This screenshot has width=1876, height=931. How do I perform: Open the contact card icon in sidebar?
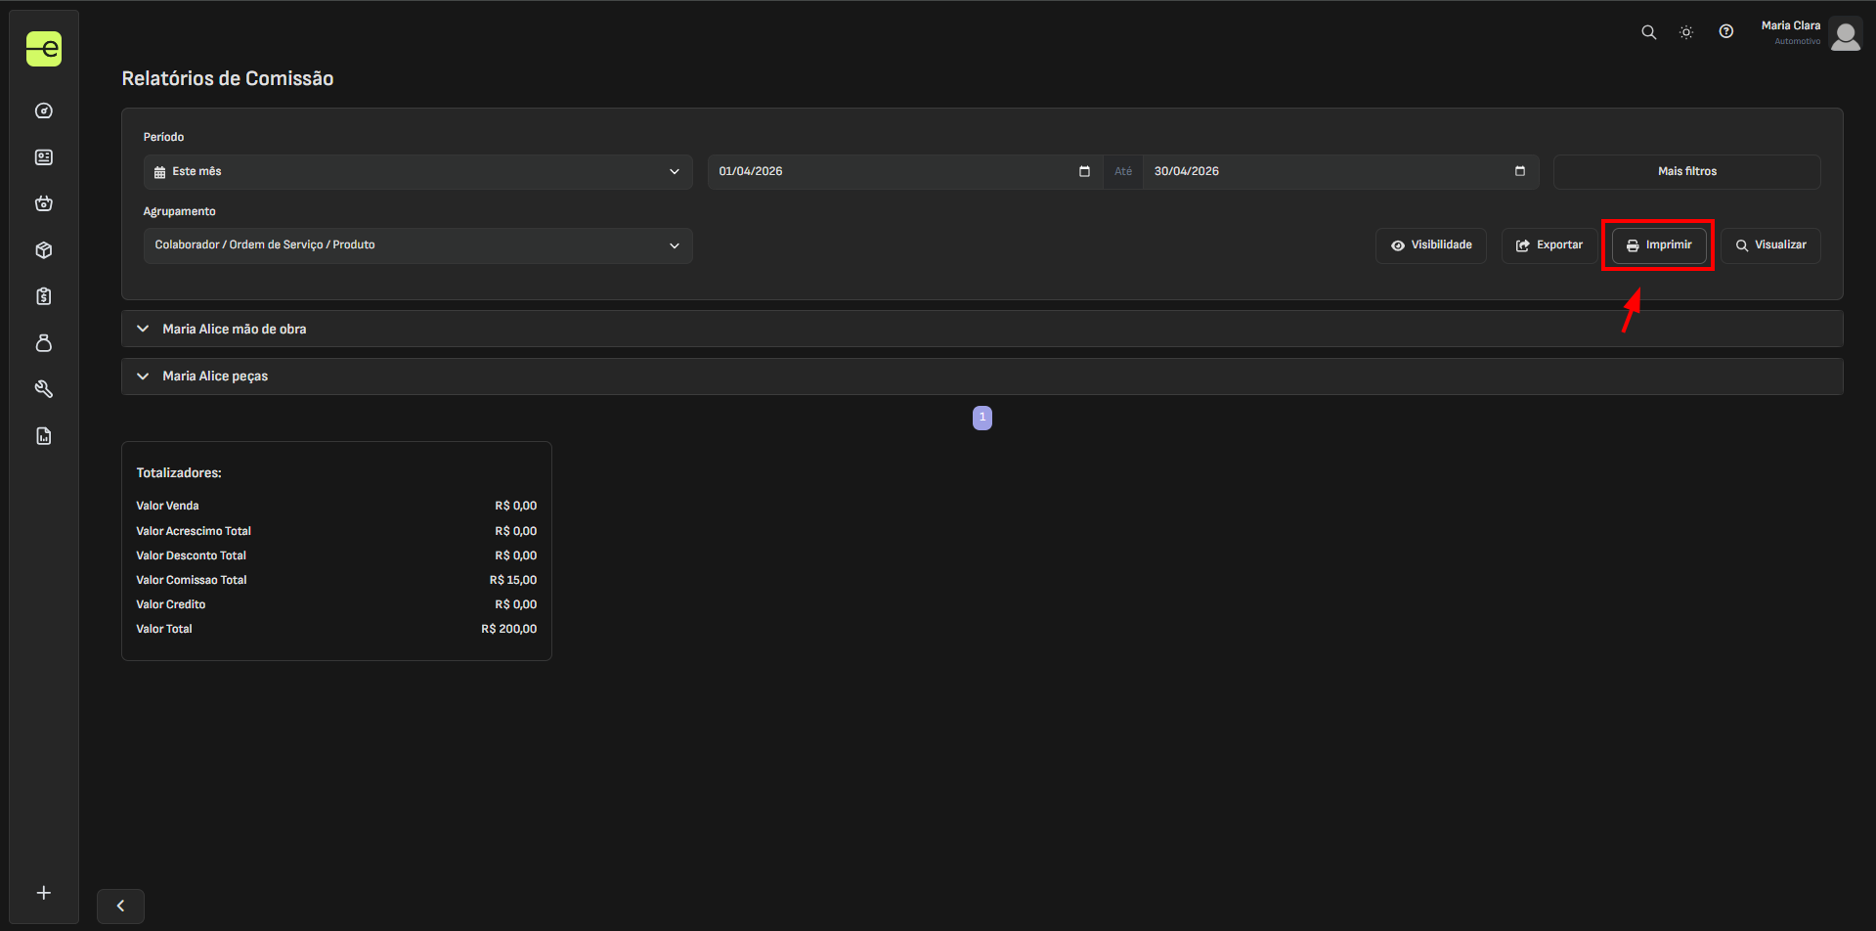click(44, 157)
